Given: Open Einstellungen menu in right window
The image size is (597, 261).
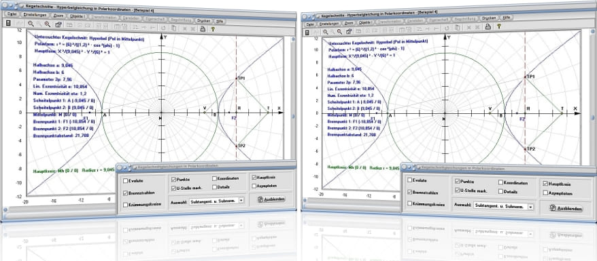Looking at the screenshot, I should tap(328, 23).
